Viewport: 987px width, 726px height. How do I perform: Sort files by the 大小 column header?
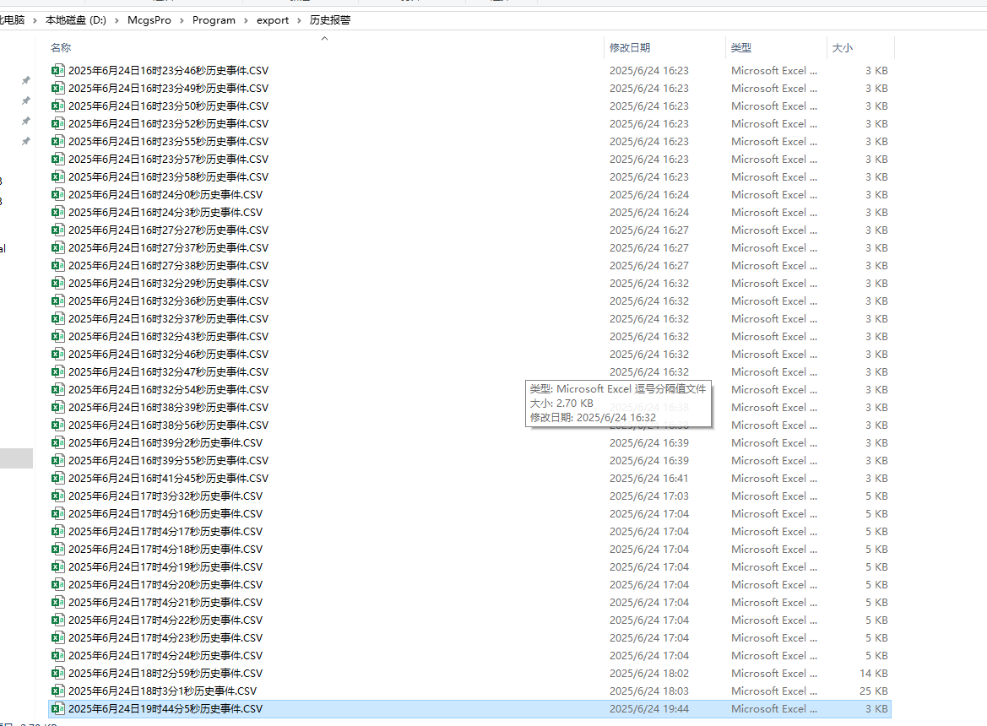[x=843, y=48]
